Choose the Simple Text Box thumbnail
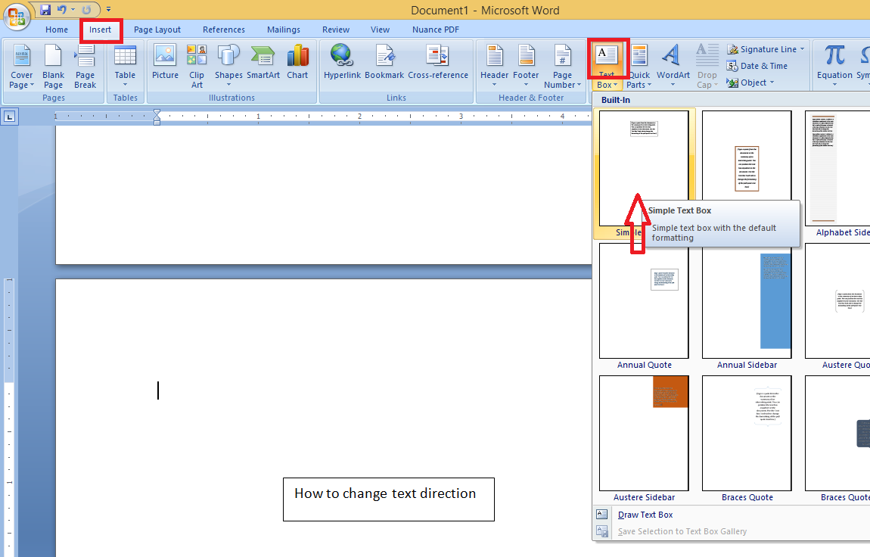This screenshot has width=870, height=557. pyautogui.click(x=644, y=168)
